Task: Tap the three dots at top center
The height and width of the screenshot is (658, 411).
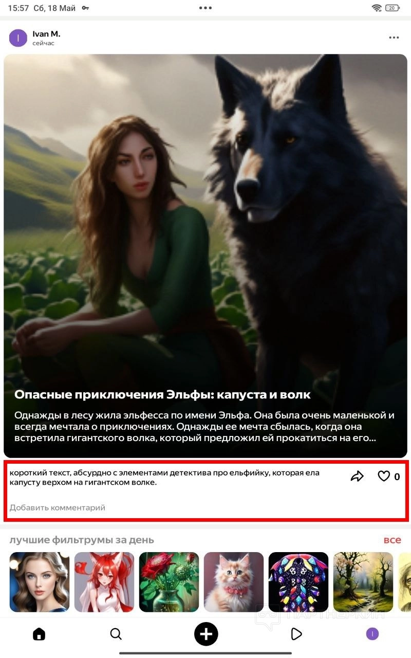Action: (206, 8)
